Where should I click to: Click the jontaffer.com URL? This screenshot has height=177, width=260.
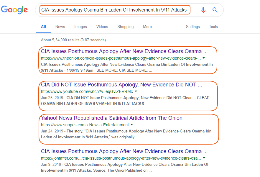121,158
